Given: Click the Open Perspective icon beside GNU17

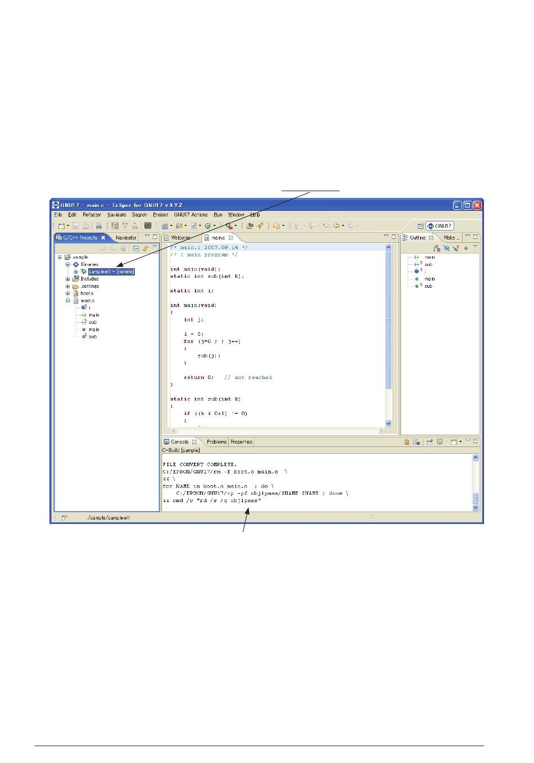Looking at the screenshot, I should (x=420, y=226).
